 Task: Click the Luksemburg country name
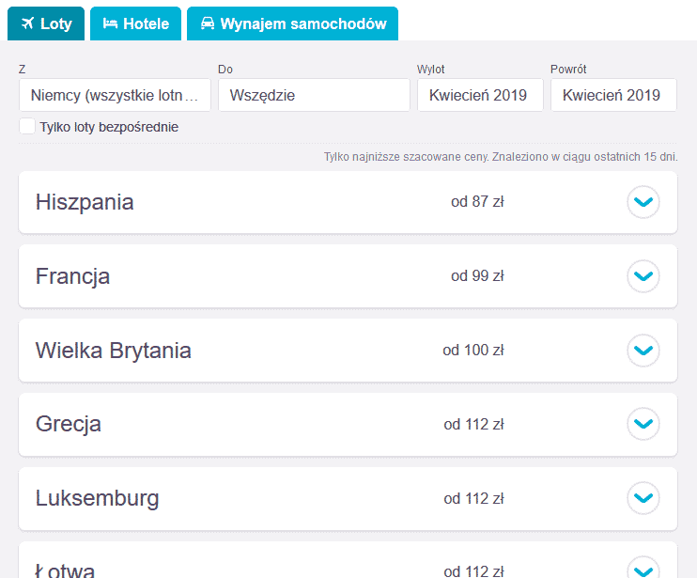tap(97, 498)
